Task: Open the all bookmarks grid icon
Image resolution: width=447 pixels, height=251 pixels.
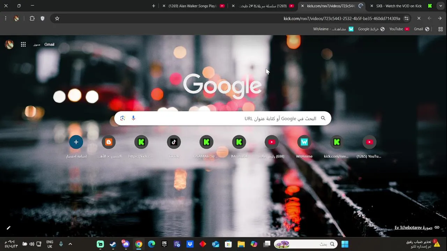Action: [x=440, y=29]
